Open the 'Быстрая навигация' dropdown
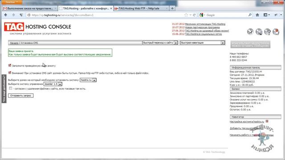 pos(203,43)
